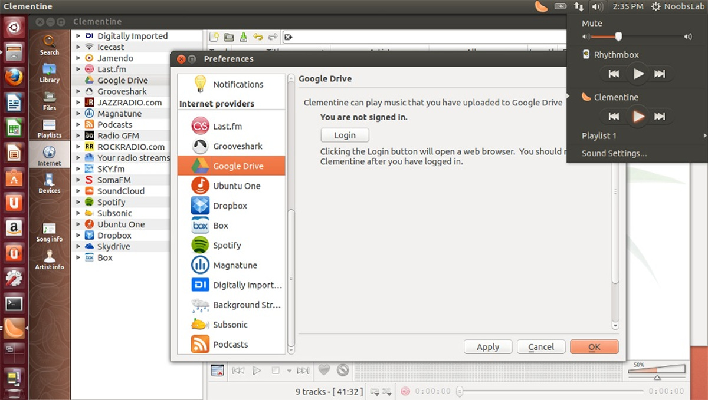Screen dimensions: 708x400
Task: Redo the playlist change
Action: tap(273, 37)
